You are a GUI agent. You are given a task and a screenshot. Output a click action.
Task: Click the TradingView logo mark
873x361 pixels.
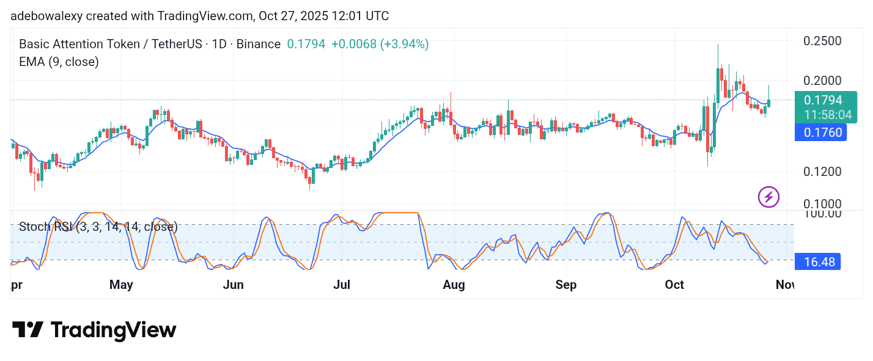coord(28,330)
